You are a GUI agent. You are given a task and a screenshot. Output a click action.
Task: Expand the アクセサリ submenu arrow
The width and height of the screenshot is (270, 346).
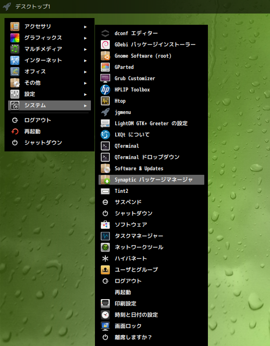point(85,27)
